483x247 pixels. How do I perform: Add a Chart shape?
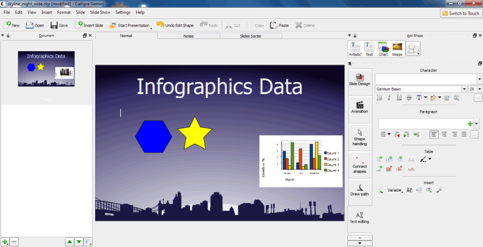tap(383, 49)
